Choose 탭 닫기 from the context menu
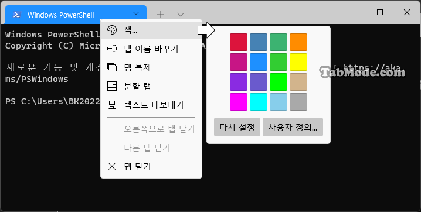421x212 pixels. pyautogui.click(x=151, y=166)
